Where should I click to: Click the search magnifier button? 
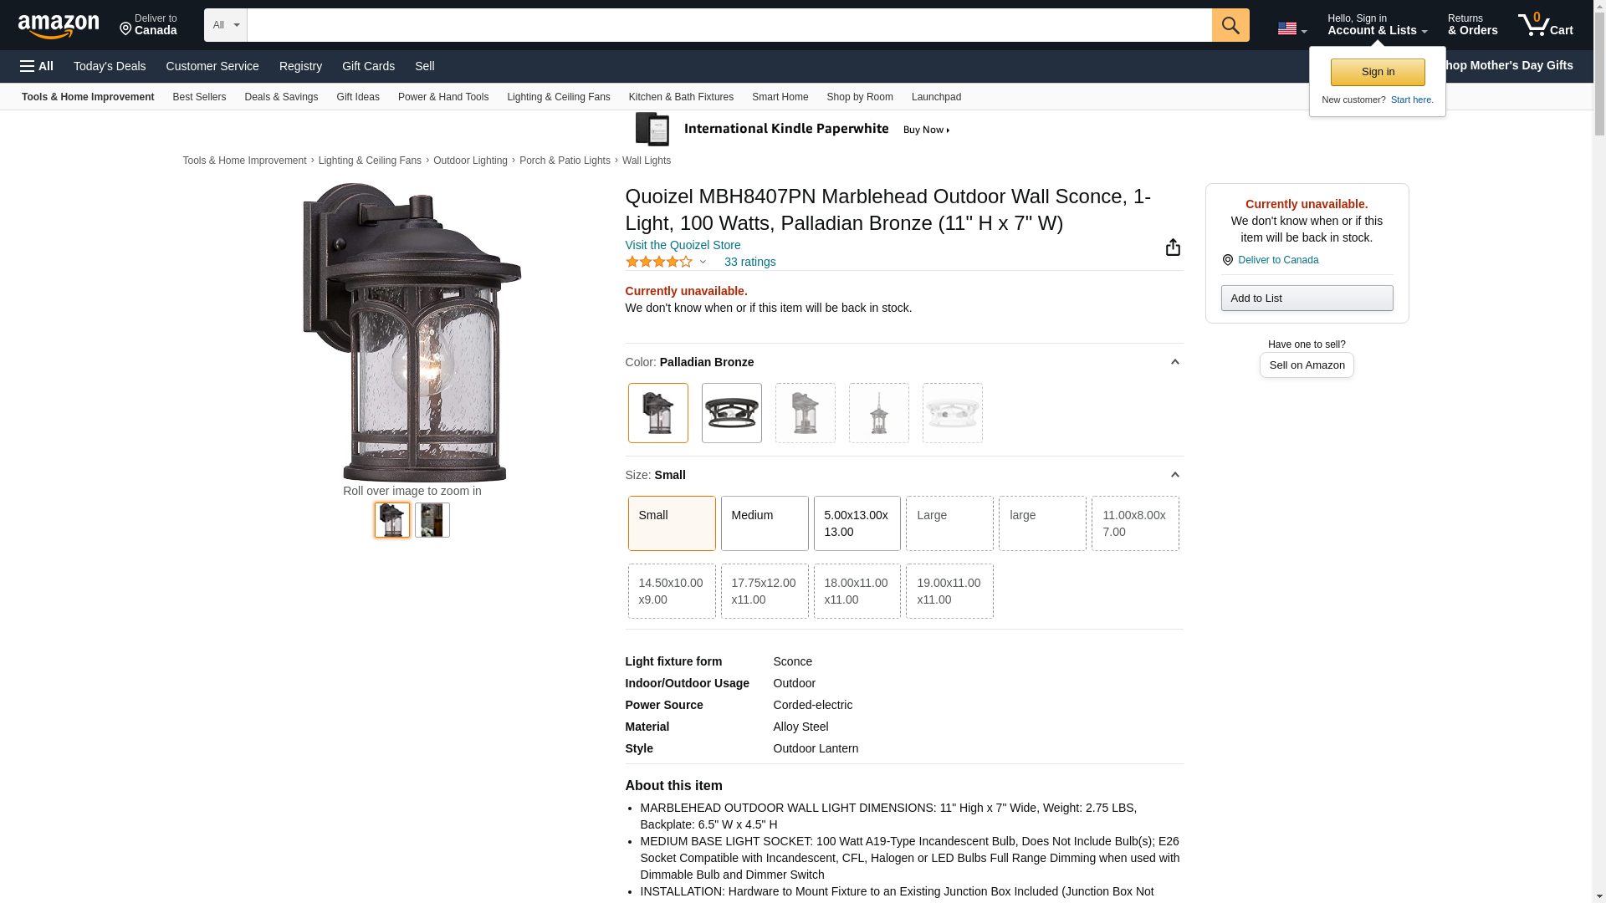1230,25
